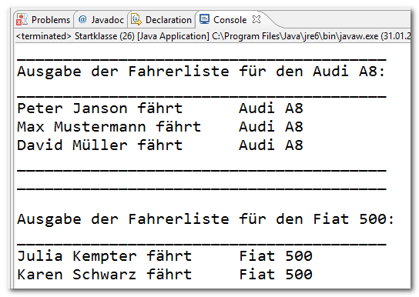Click the Problems tab icon

(x=22, y=19)
